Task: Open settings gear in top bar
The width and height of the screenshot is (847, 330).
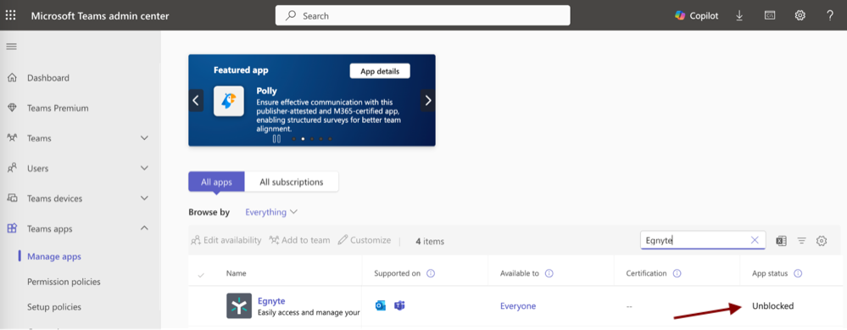Action: point(800,15)
